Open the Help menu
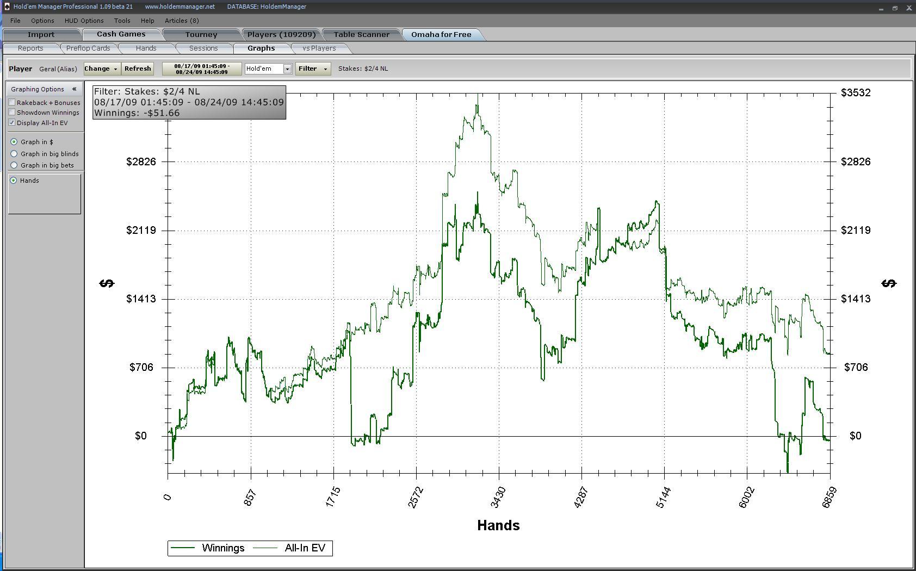The height and width of the screenshot is (571, 916). [147, 21]
